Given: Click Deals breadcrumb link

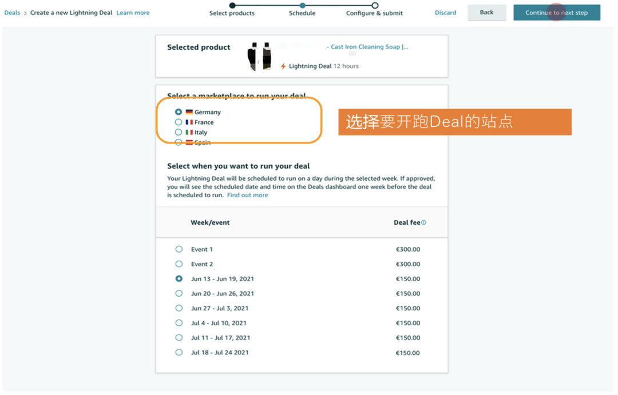Looking at the screenshot, I should (12, 13).
